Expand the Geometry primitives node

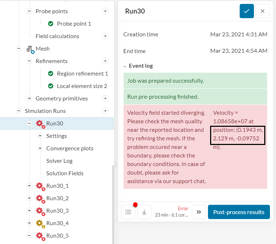click(30, 98)
